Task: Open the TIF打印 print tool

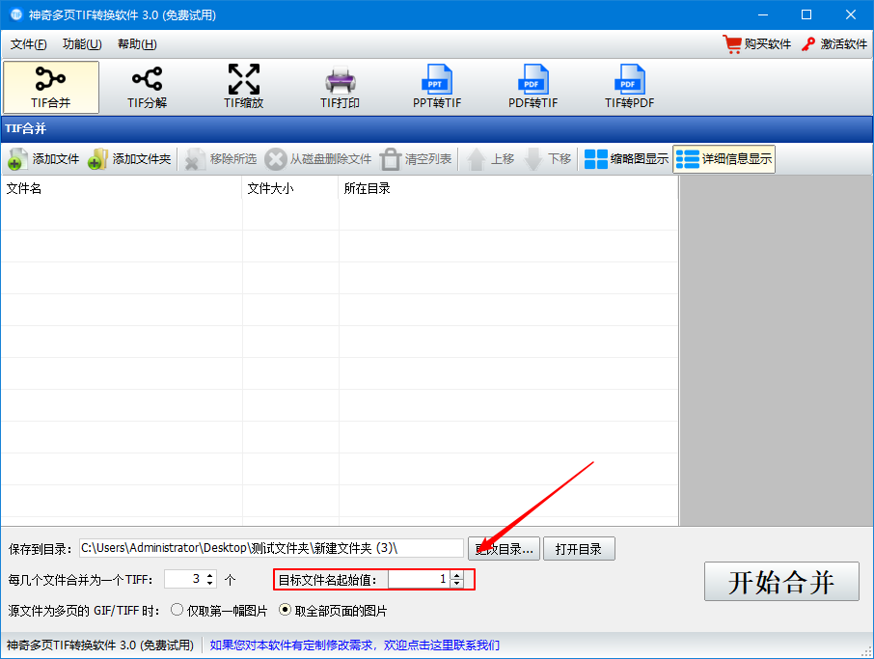Action: pos(340,88)
